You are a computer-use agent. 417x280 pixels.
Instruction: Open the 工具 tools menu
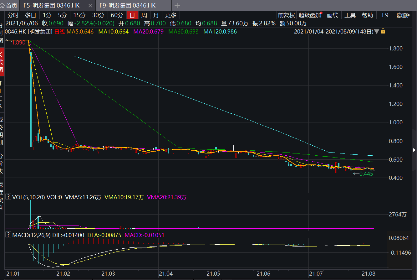(350, 15)
